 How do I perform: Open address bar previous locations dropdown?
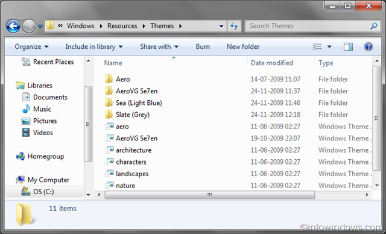pos(221,26)
